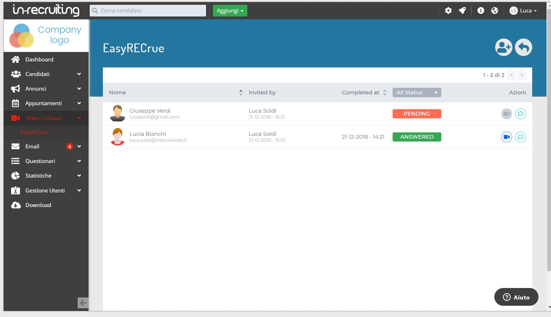Expand Statistiche sidebar menu

point(46,176)
